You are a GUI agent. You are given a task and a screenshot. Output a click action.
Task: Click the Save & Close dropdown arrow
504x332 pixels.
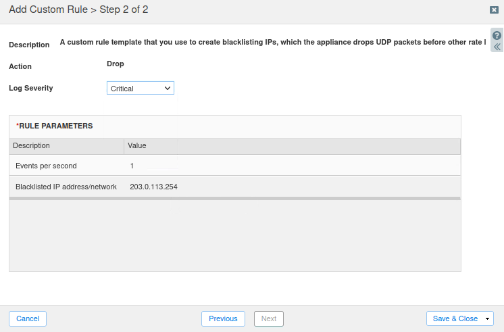click(487, 319)
